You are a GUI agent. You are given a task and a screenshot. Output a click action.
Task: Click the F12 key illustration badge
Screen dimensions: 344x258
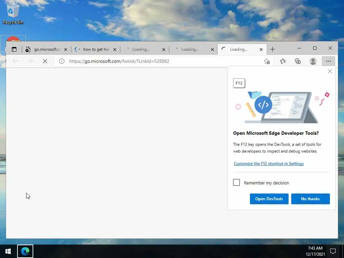pos(239,83)
